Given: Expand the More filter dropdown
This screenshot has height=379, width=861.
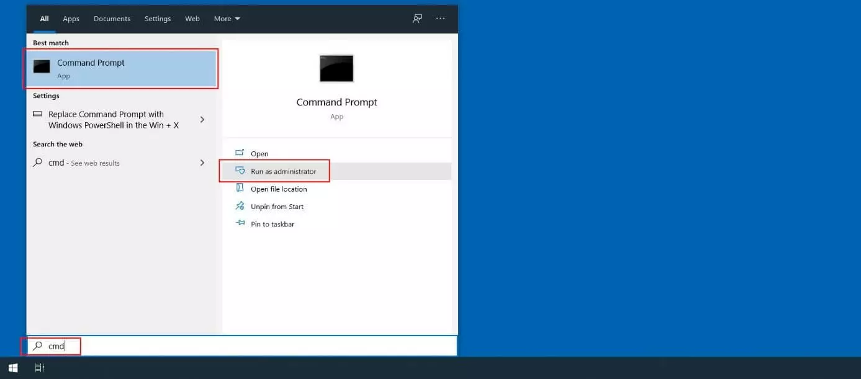Looking at the screenshot, I should click(x=227, y=19).
